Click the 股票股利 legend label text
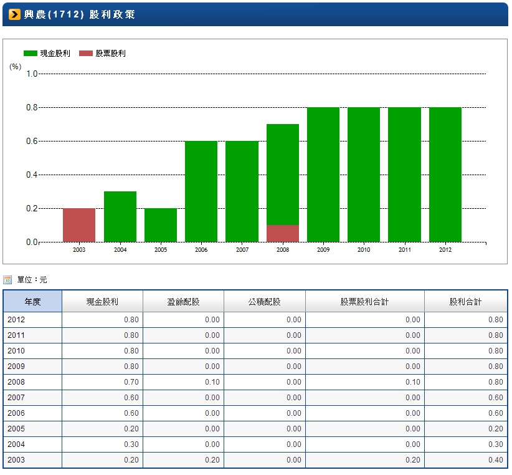Image resolution: width=512 pixels, height=475 pixels. [111, 53]
